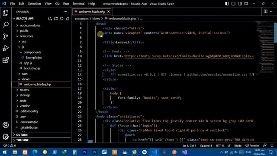Viewport: 277px width, 156px height.
Task: Open the File menu
Action: (x=13, y=3)
